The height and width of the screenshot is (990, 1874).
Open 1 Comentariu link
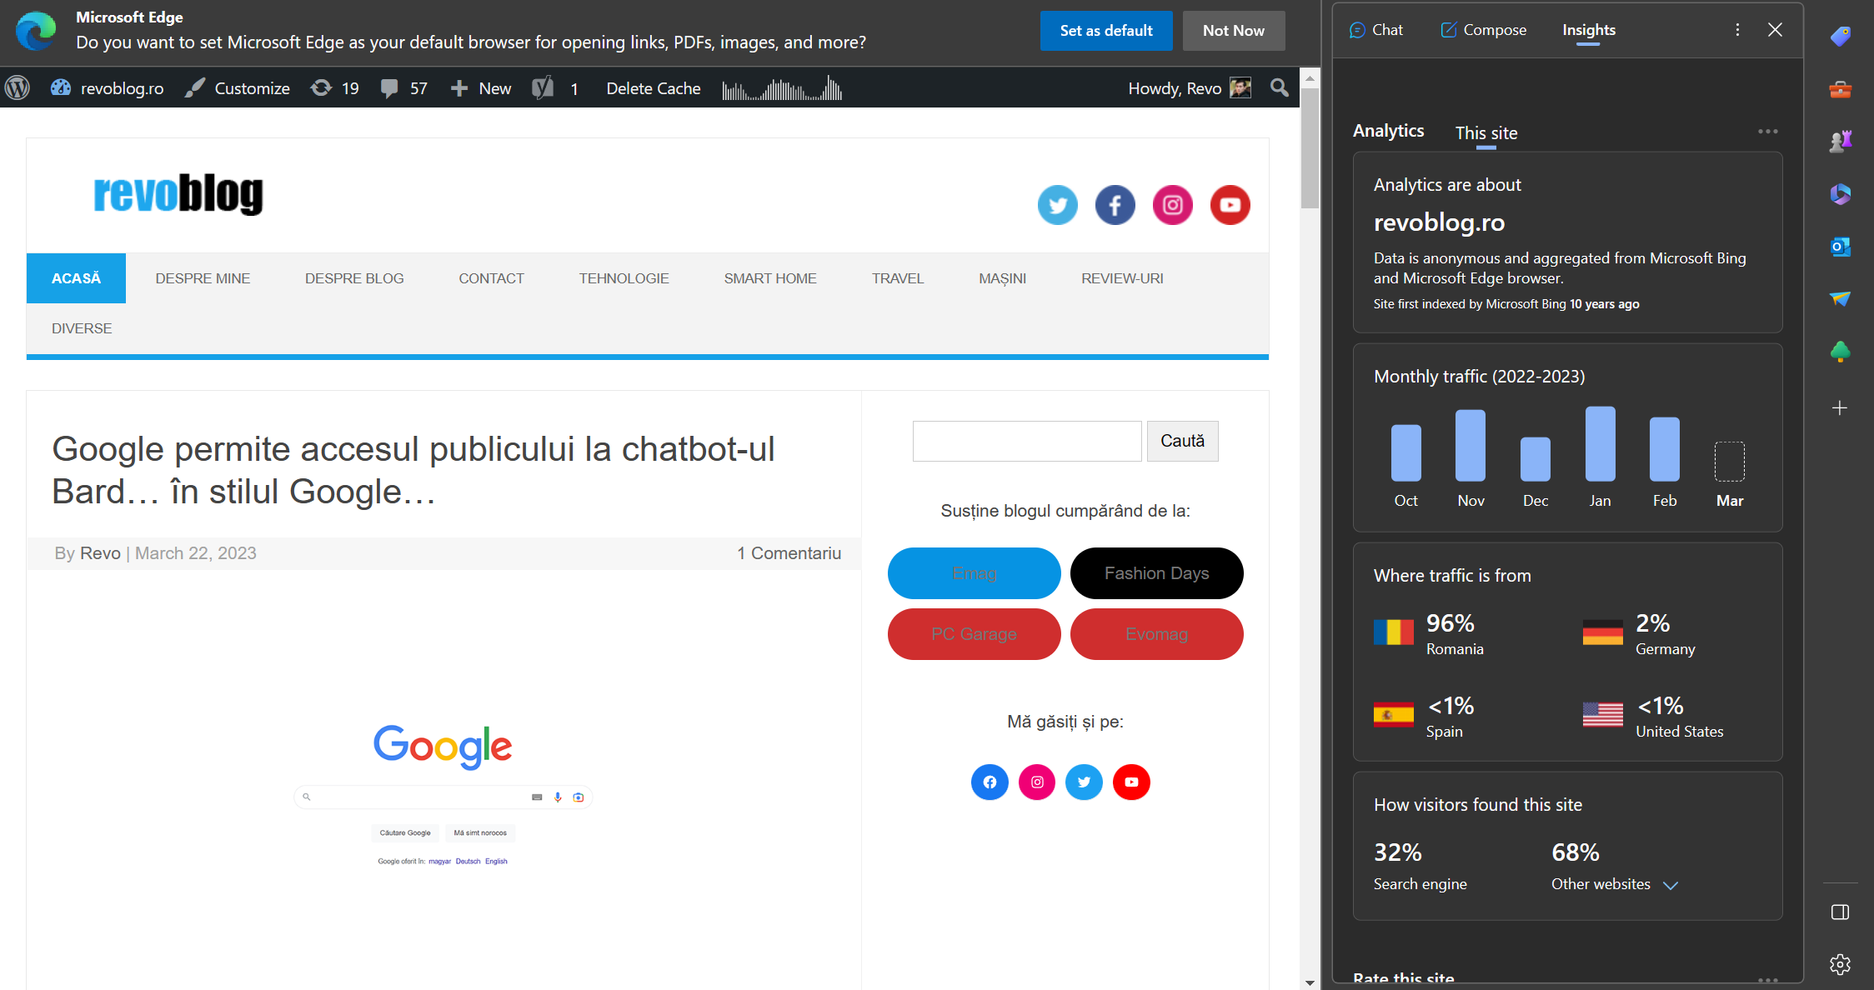point(789,553)
